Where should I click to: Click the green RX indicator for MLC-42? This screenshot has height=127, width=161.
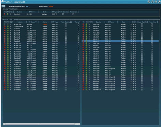(86, 43)
